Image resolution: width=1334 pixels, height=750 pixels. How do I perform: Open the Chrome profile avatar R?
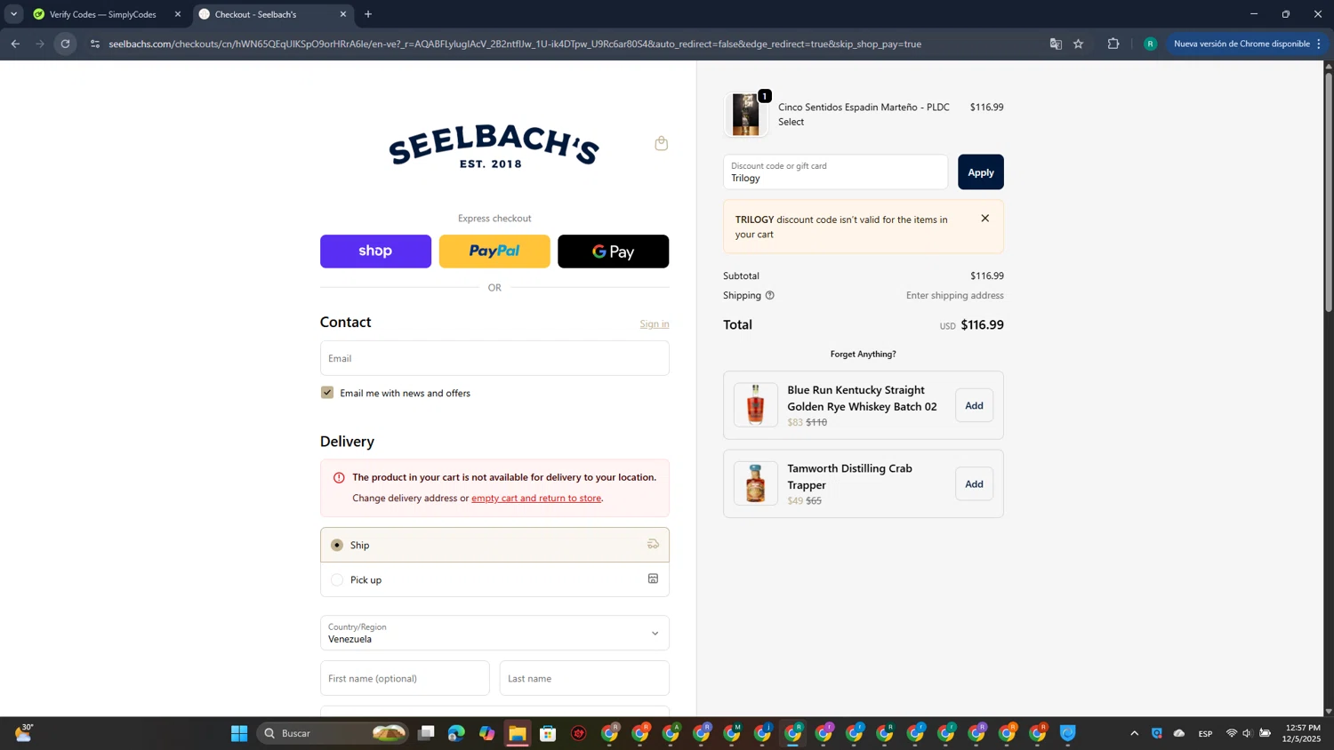[x=1150, y=44]
